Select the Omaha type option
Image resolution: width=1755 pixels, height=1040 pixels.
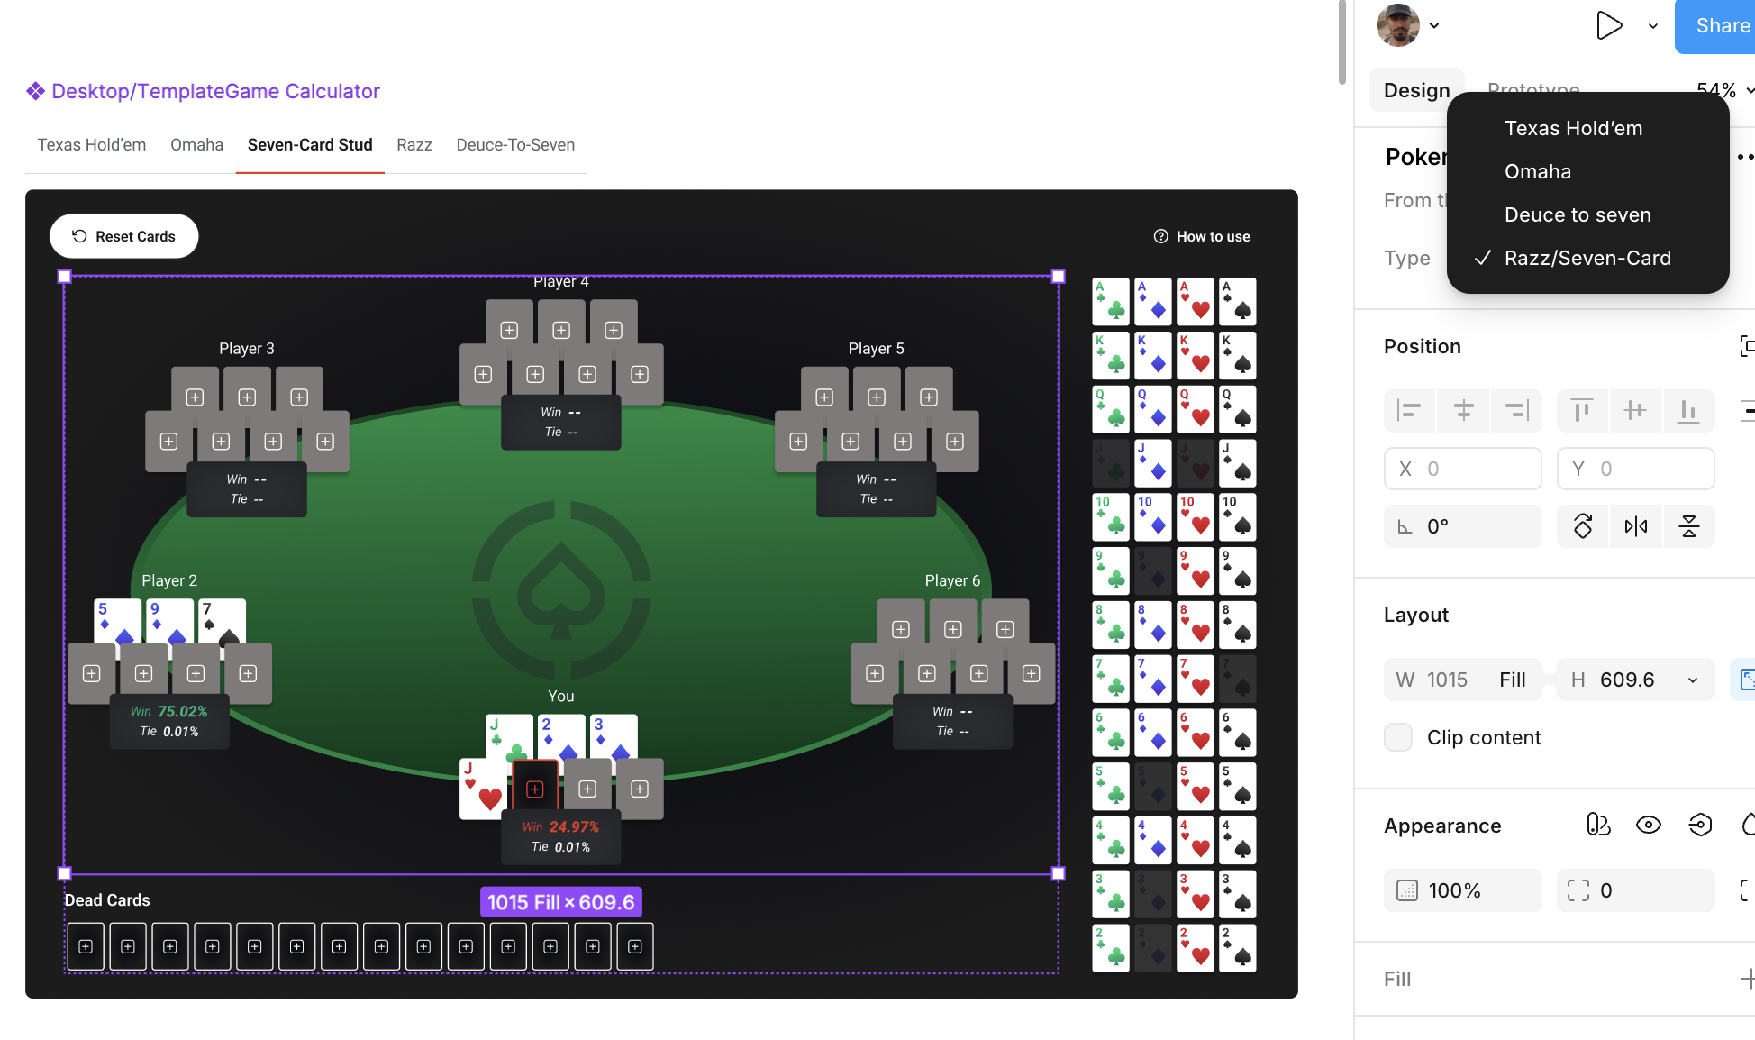(x=1537, y=171)
